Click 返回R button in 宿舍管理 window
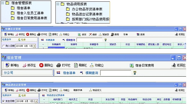 coord(179,65)
